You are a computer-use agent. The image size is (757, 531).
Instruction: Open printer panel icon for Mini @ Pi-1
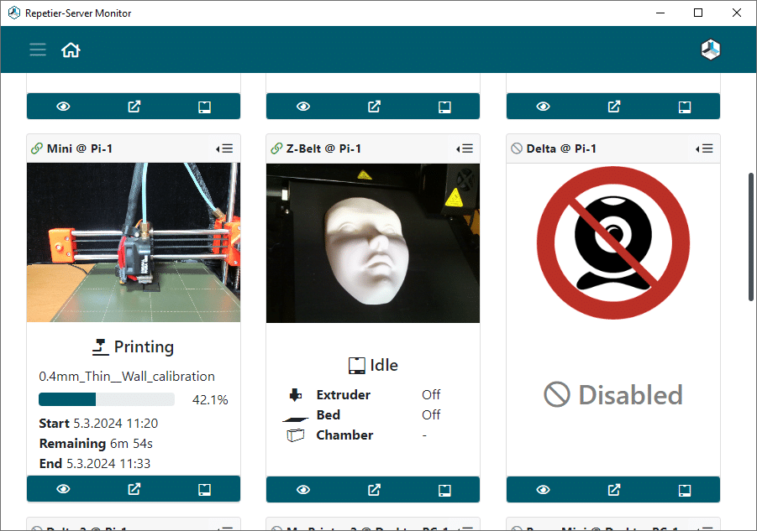pos(204,490)
